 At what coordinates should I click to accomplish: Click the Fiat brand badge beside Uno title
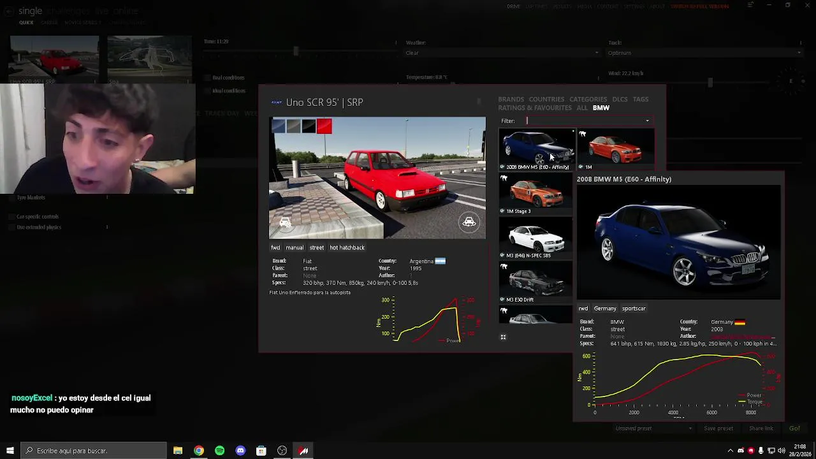pyautogui.click(x=277, y=102)
